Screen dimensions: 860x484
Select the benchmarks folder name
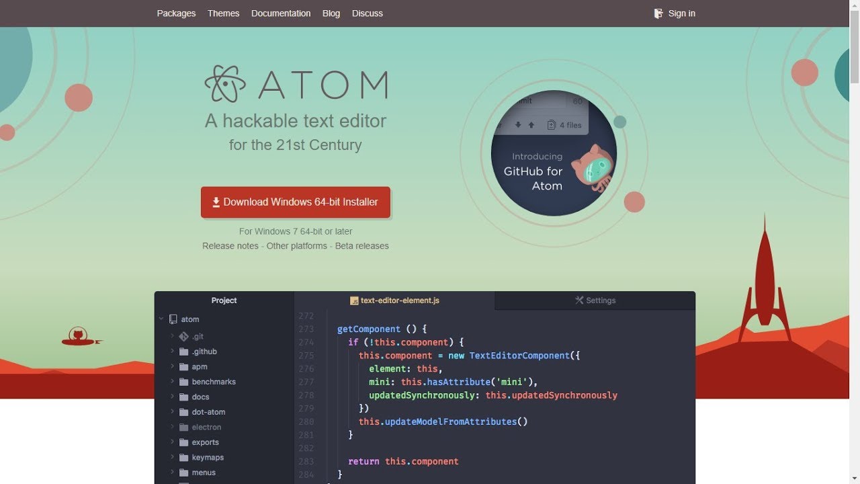pyautogui.click(x=214, y=382)
